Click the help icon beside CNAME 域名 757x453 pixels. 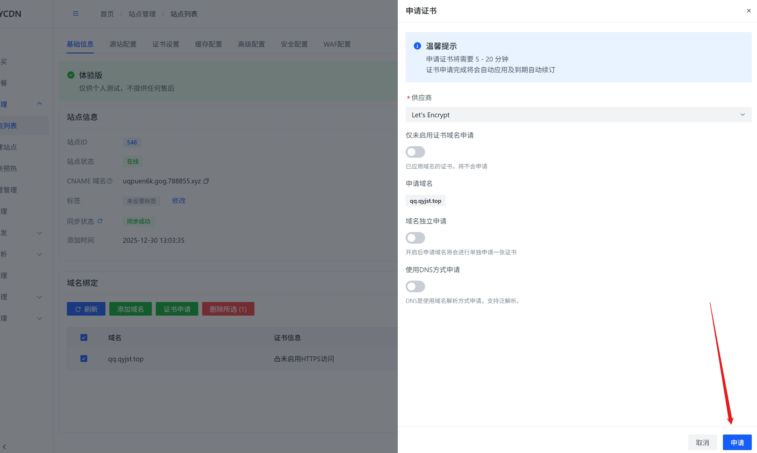tap(110, 181)
